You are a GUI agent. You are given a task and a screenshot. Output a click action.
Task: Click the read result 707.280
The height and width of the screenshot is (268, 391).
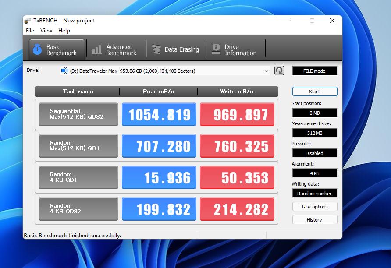159,146
